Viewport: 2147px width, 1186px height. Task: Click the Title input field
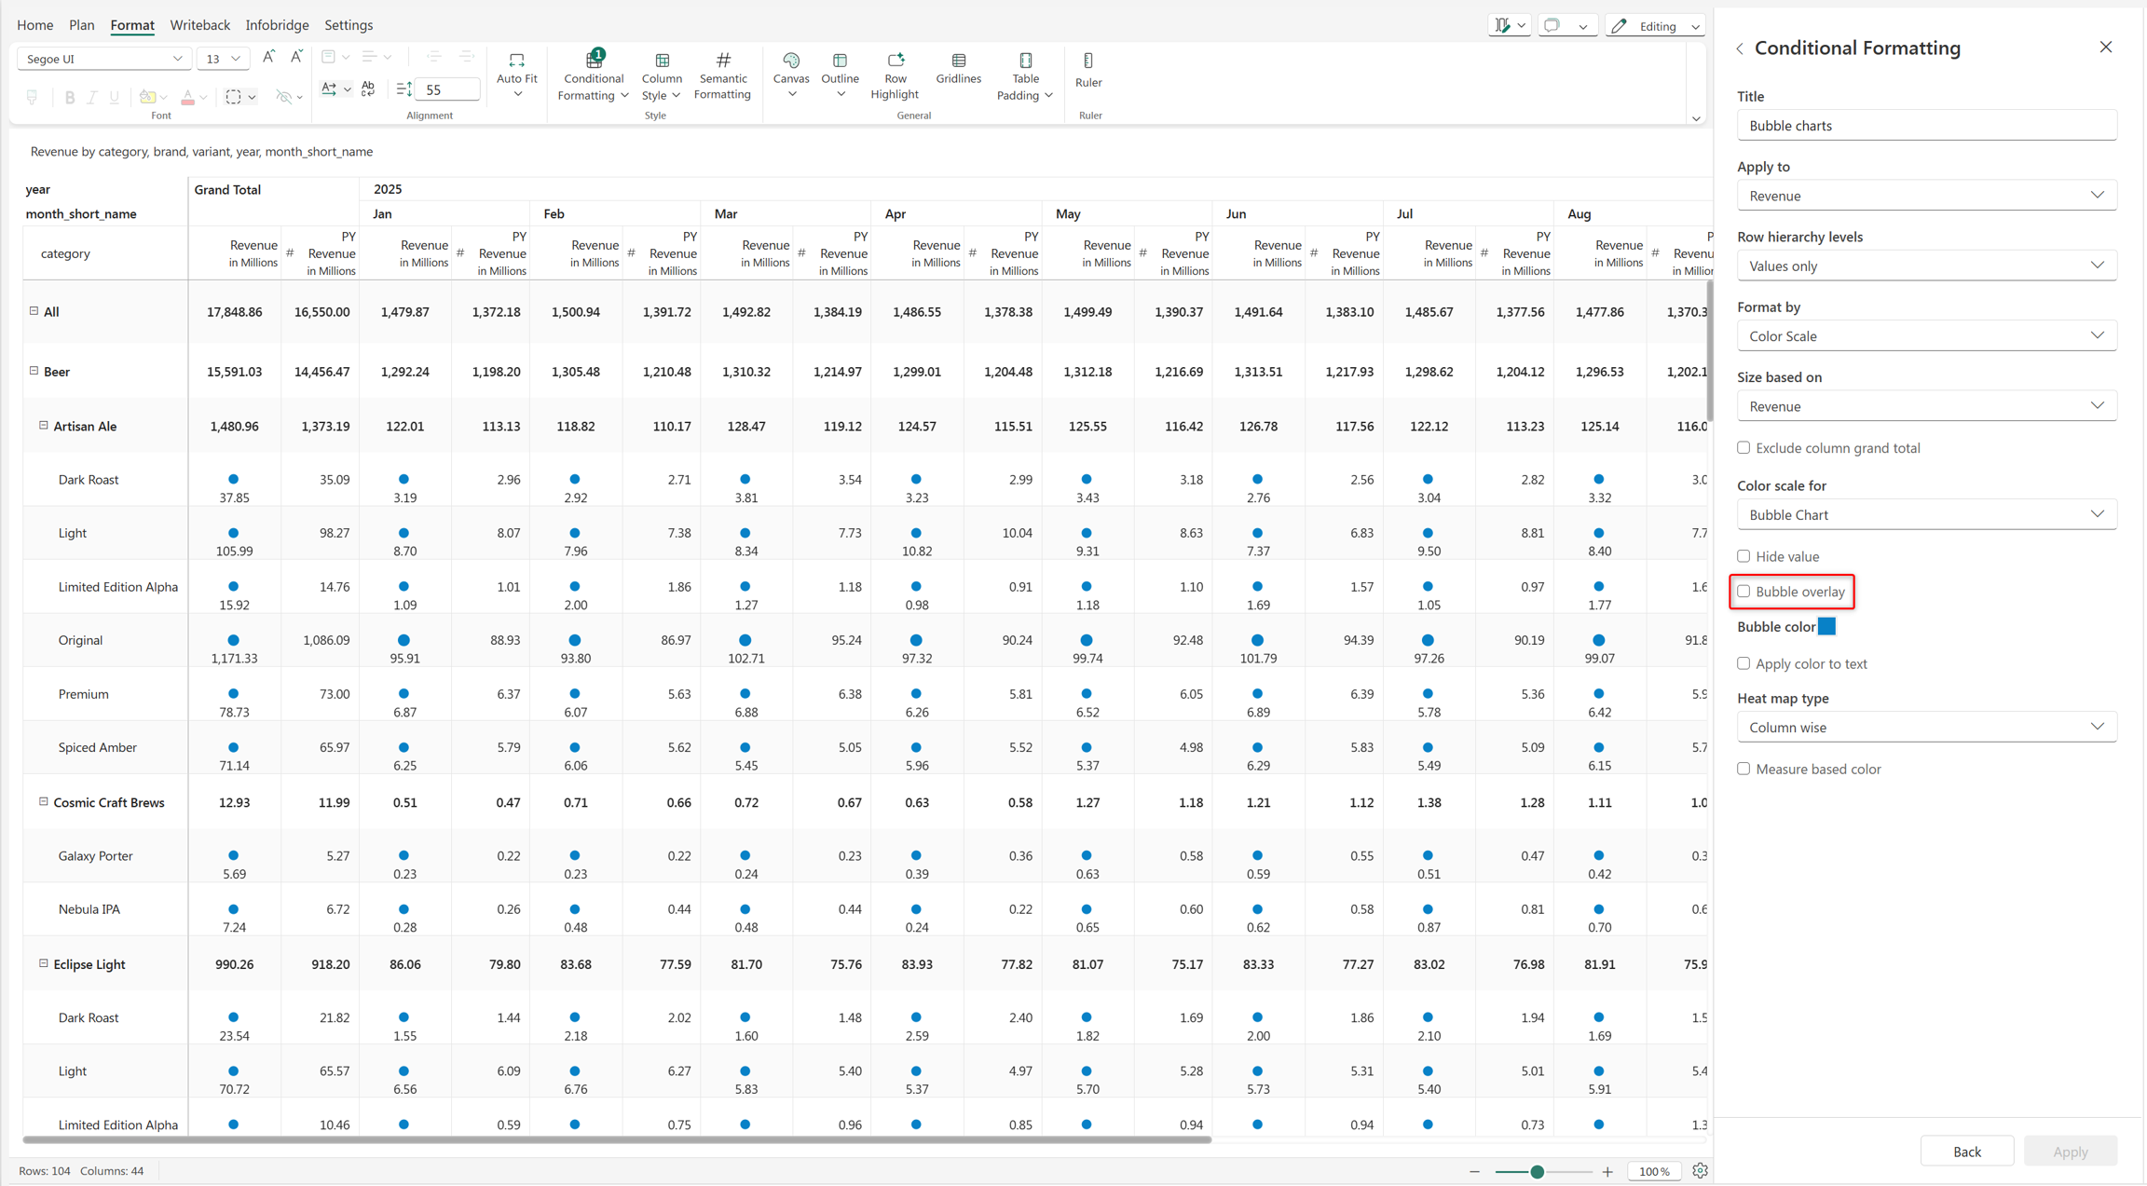point(1926,125)
